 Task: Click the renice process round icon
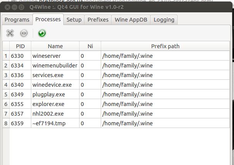coord(24,33)
